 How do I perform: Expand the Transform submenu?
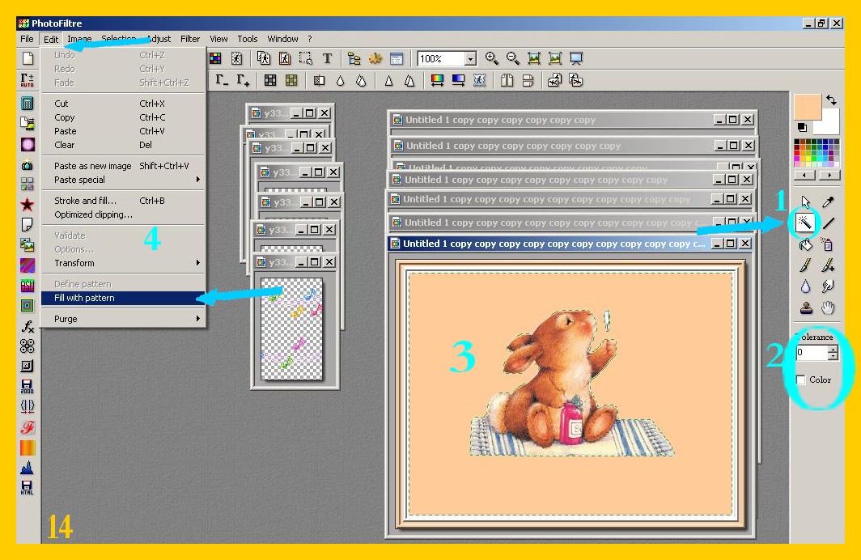125,263
